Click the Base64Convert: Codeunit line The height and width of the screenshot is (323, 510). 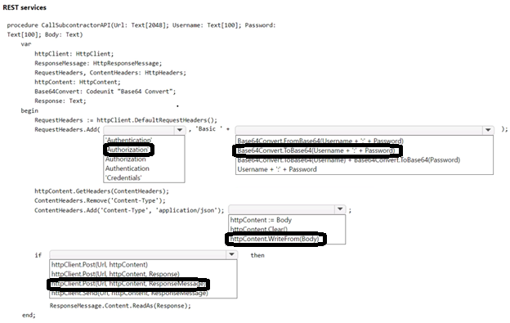tap(105, 92)
